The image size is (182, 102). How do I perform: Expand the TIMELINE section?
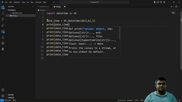coord(11,97)
